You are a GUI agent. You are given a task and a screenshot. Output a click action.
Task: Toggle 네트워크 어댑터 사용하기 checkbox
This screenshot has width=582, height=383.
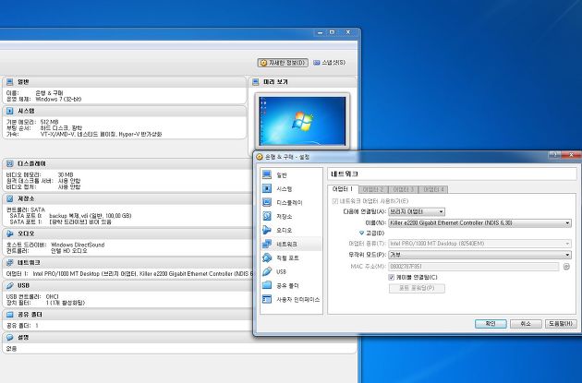[x=334, y=201]
